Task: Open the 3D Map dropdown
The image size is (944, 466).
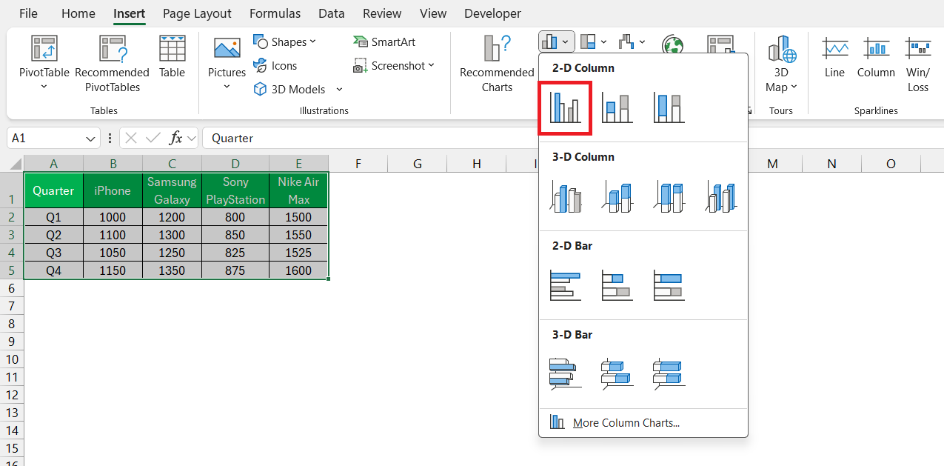Action: 781,64
